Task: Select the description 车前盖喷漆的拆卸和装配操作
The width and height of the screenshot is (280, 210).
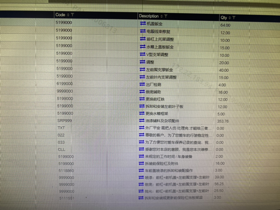Action: [x=169, y=170]
